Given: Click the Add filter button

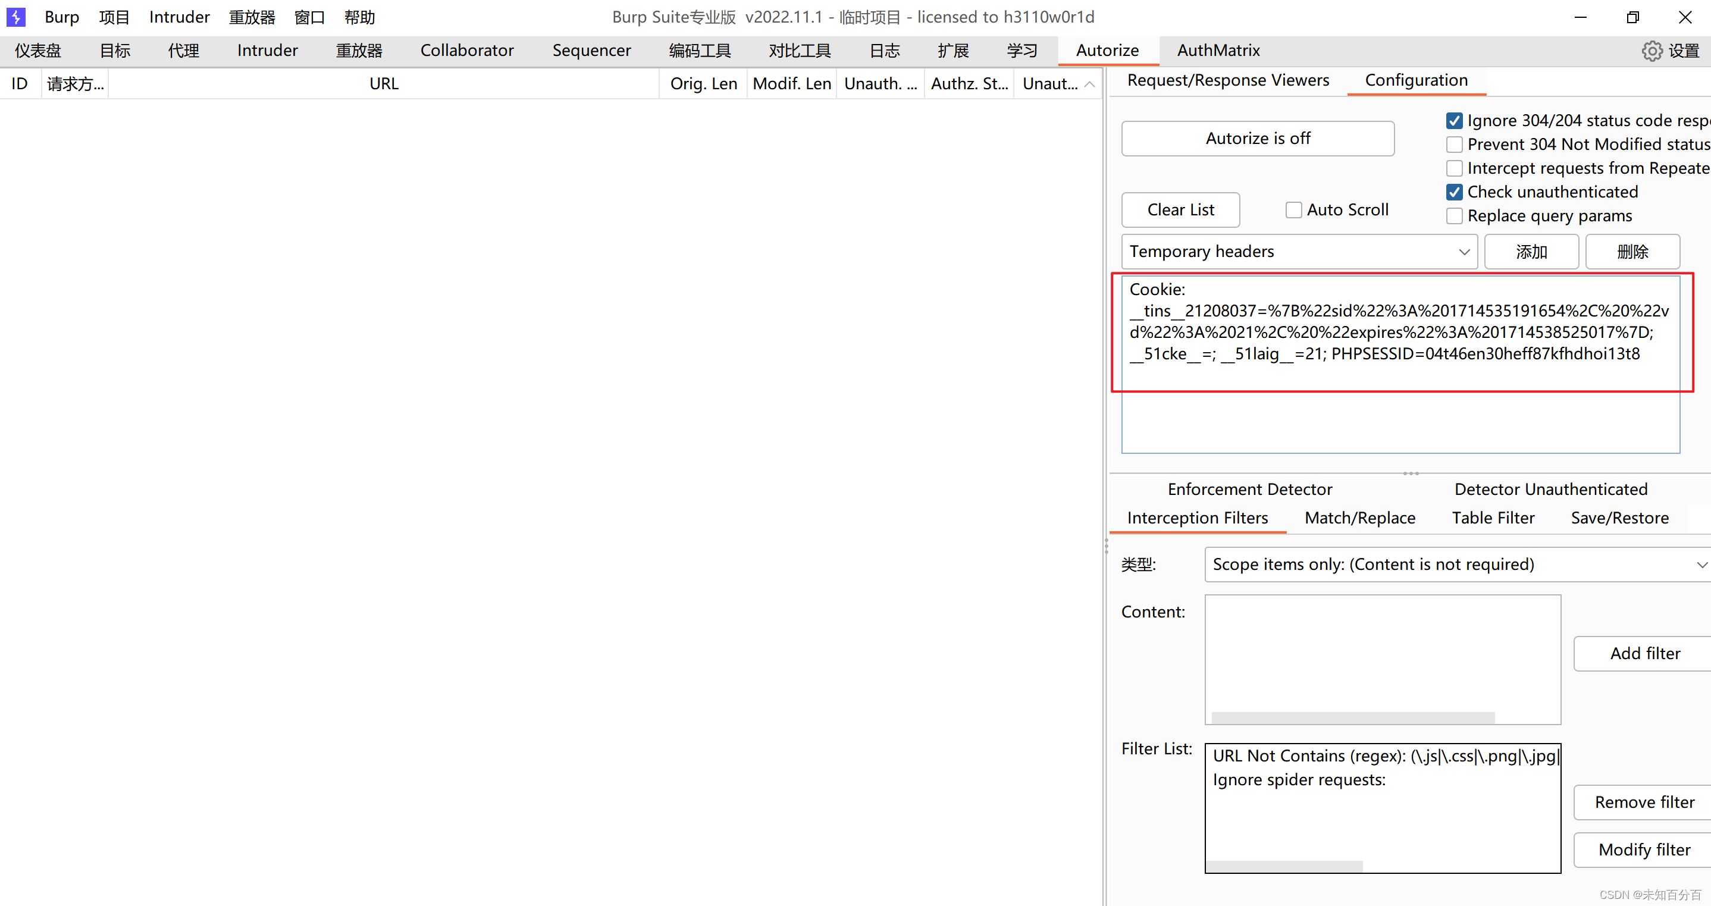Looking at the screenshot, I should coord(1644,654).
